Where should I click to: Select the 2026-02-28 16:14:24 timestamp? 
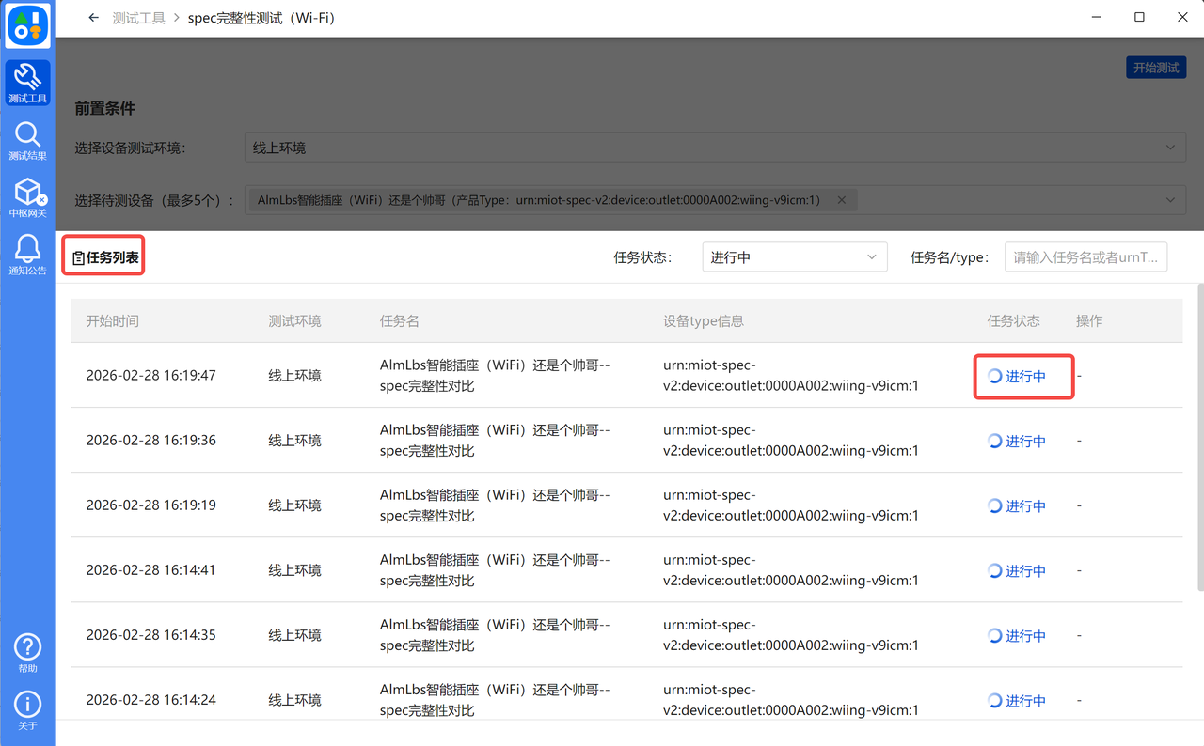pos(150,700)
